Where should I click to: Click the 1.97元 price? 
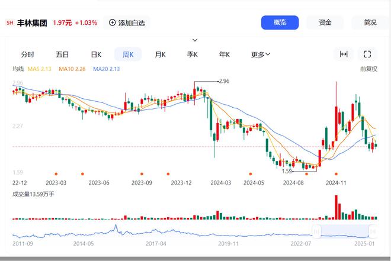click(x=62, y=23)
